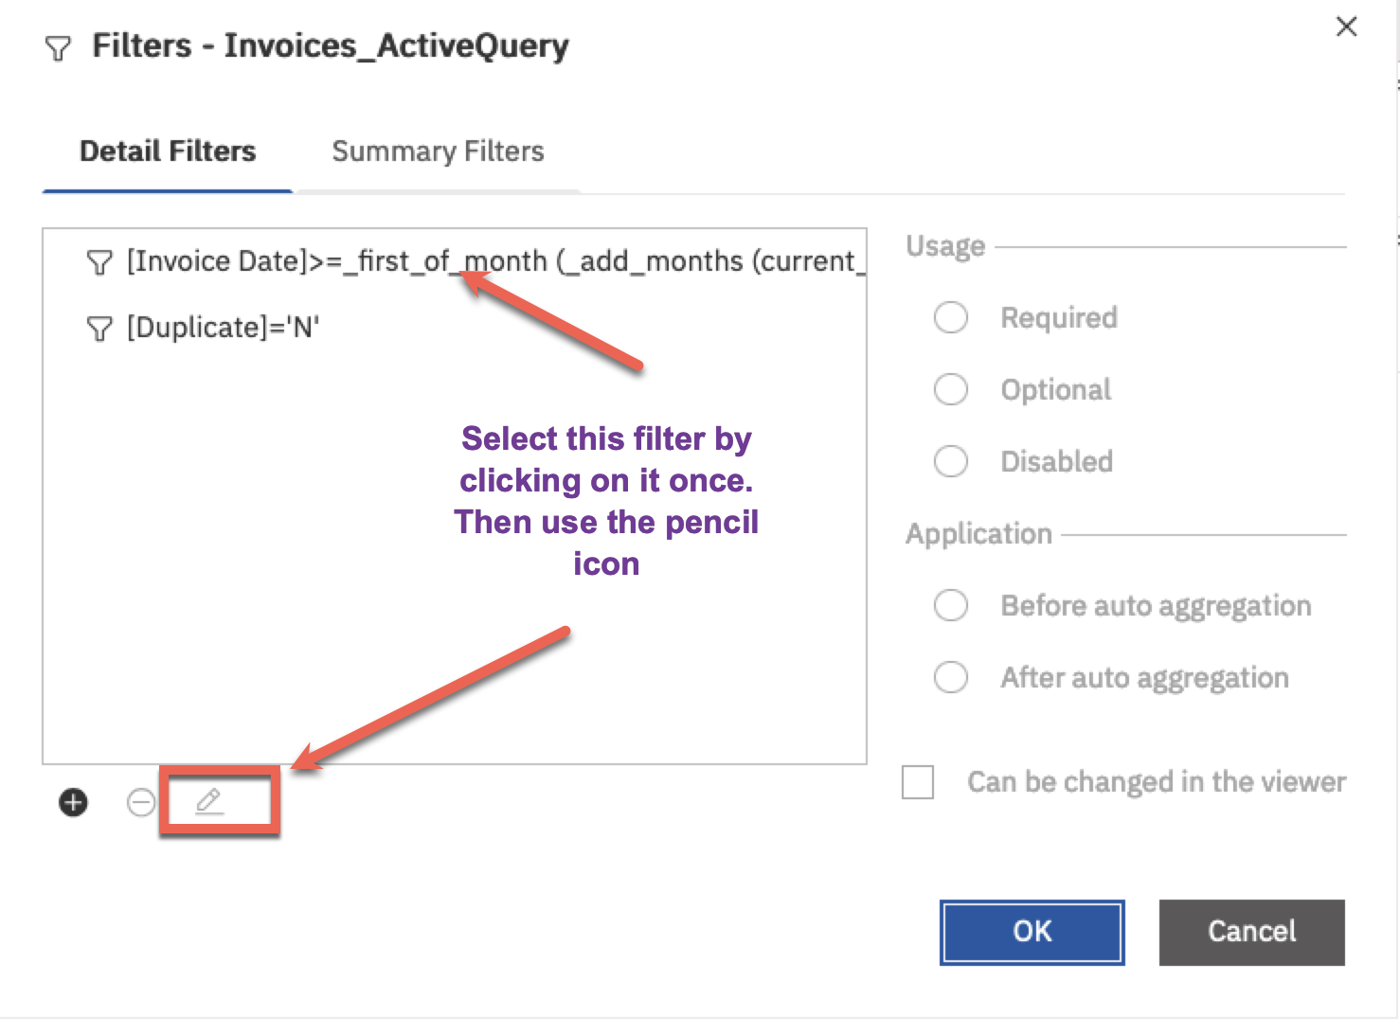The image size is (1400, 1036).
Task: Close the Filters dialog with the X
Action: pyautogui.click(x=1346, y=27)
